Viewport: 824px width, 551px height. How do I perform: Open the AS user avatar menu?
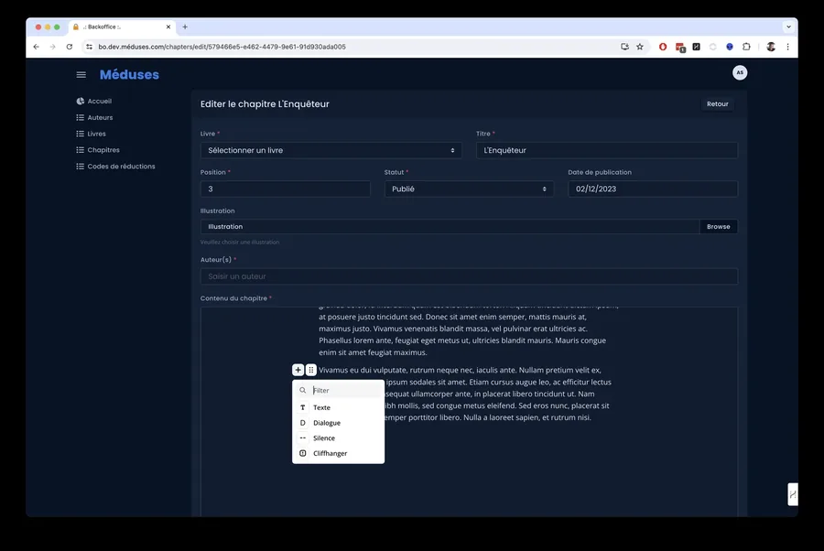point(740,72)
